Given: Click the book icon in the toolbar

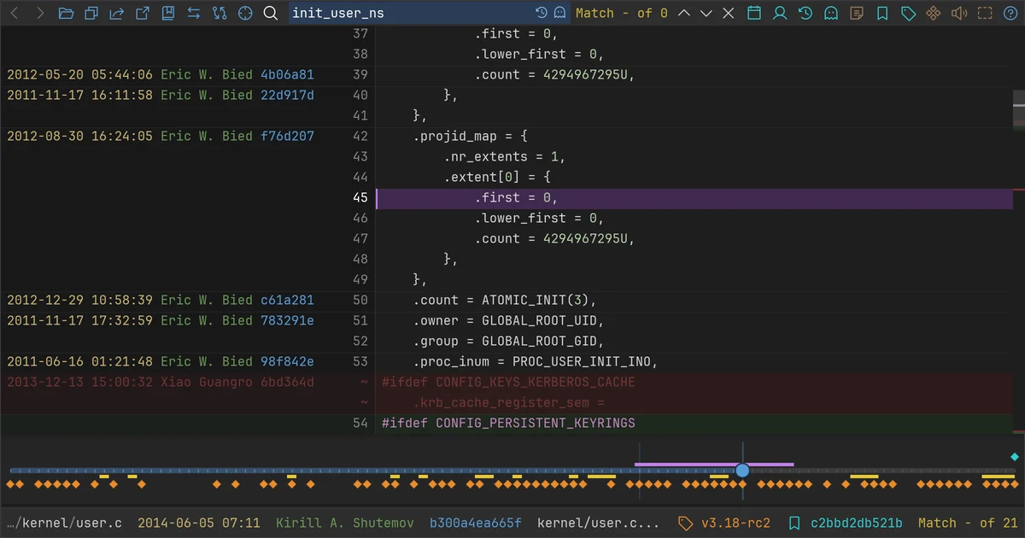Looking at the screenshot, I should [168, 13].
